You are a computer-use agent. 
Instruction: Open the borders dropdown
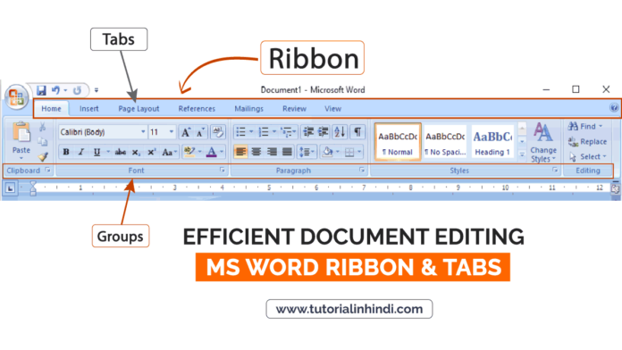click(x=359, y=152)
